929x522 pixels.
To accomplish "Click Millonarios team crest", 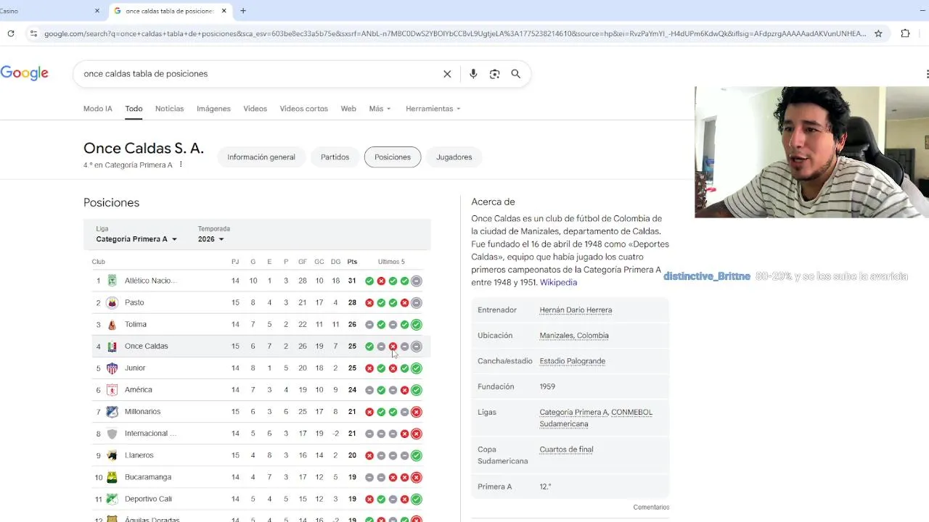I will (112, 411).
